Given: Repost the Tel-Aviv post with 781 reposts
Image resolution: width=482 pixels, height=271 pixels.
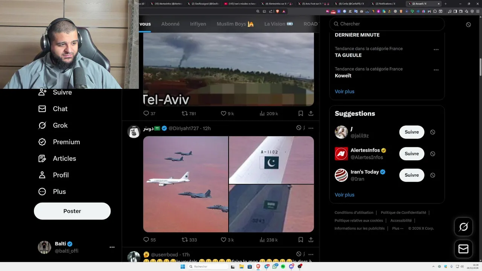Looking at the screenshot, I should click(189, 113).
